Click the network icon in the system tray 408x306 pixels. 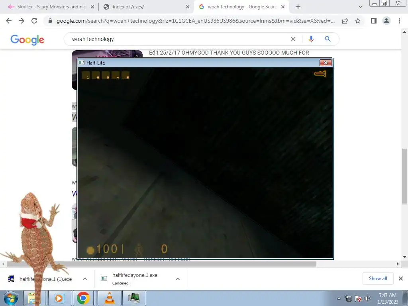(x=348, y=298)
